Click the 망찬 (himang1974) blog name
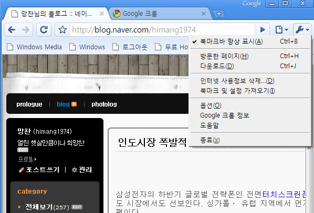The width and height of the screenshot is (314, 213). point(45,131)
